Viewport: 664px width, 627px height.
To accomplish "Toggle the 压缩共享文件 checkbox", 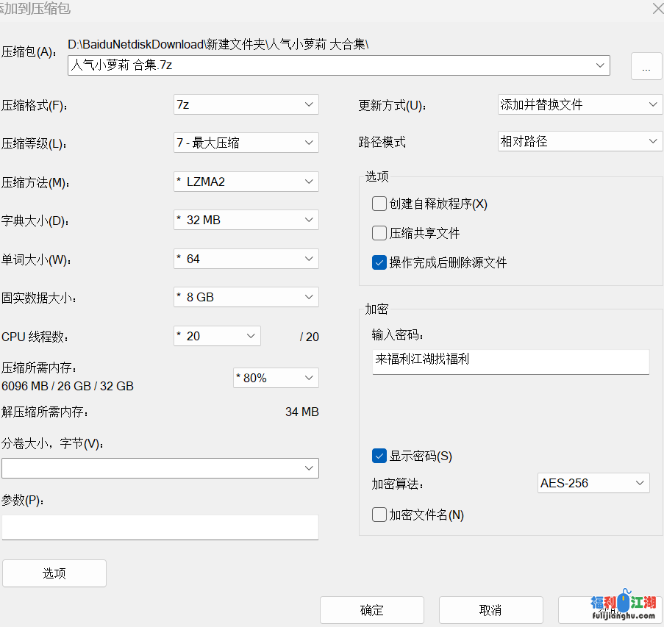I will pyautogui.click(x=379, y=233).
